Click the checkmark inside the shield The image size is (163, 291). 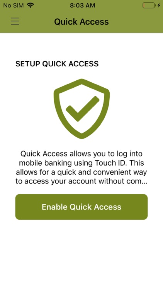click(82, 109)
